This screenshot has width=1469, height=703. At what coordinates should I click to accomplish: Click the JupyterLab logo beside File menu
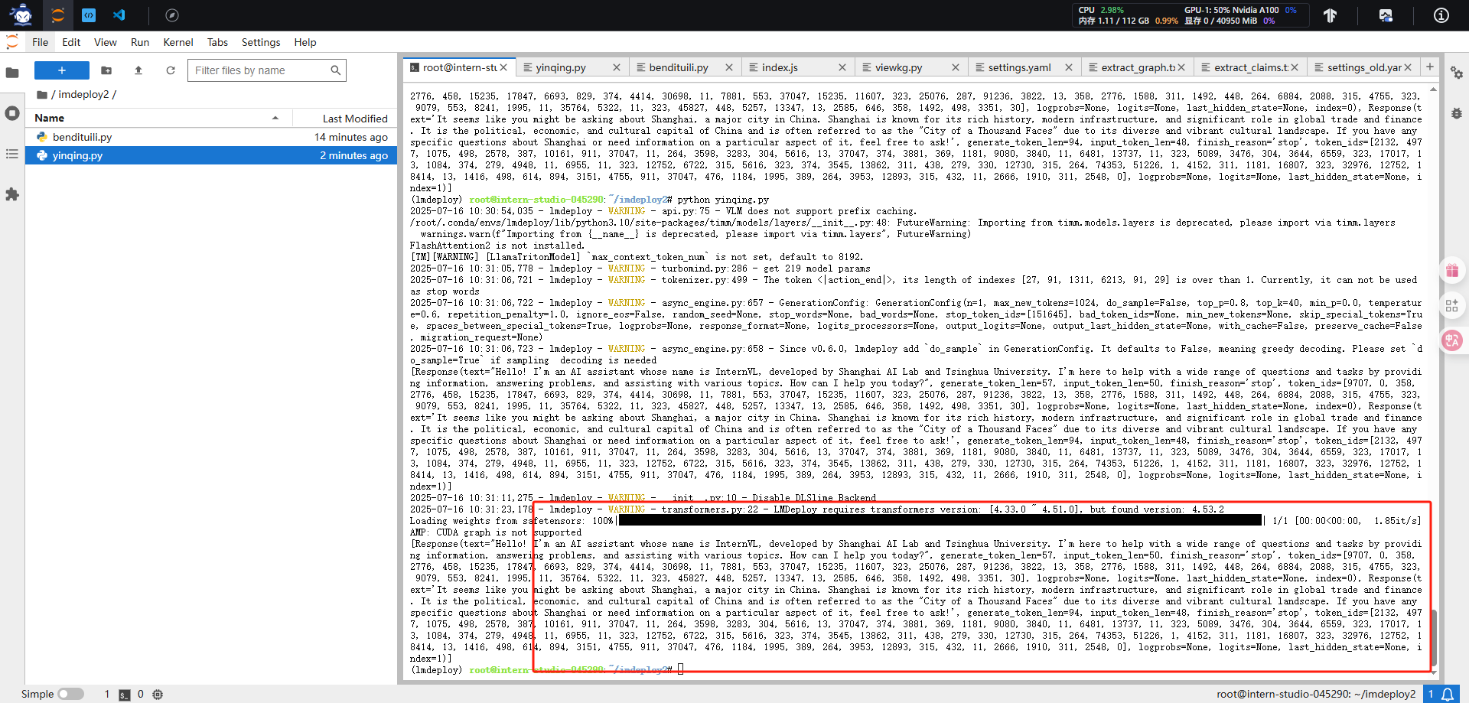[x=12, y=42]
